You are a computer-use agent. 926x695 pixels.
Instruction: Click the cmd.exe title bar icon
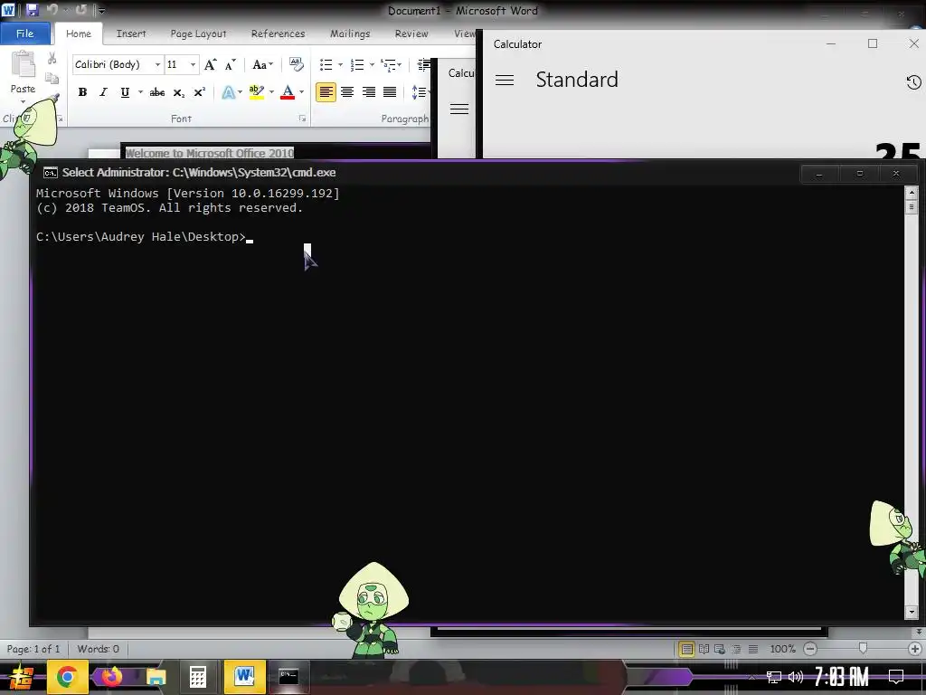coord(51,173)
